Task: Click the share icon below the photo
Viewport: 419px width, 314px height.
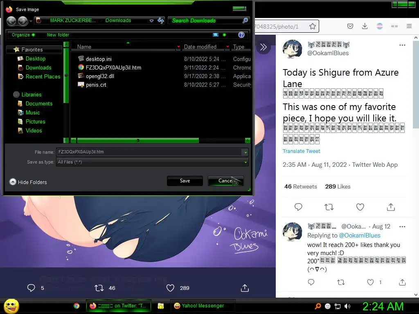Action: (x=245, y=288)
